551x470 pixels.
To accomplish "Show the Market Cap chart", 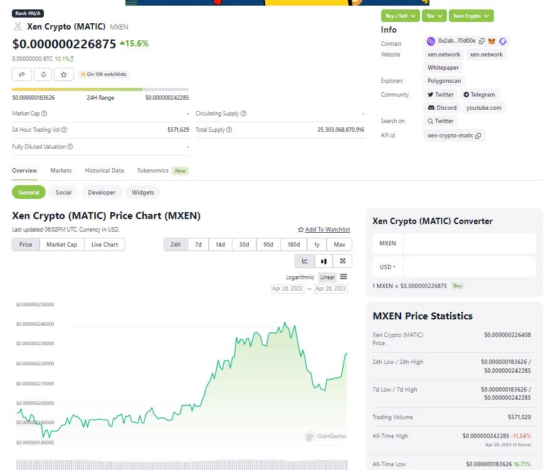I will tap(62, 245).
